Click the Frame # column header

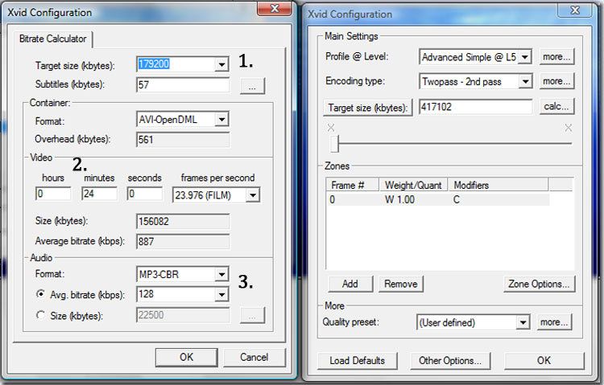click(353, 186)
